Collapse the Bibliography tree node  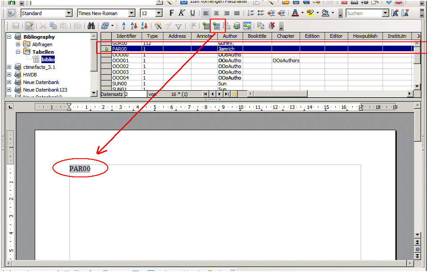(9, 37)
